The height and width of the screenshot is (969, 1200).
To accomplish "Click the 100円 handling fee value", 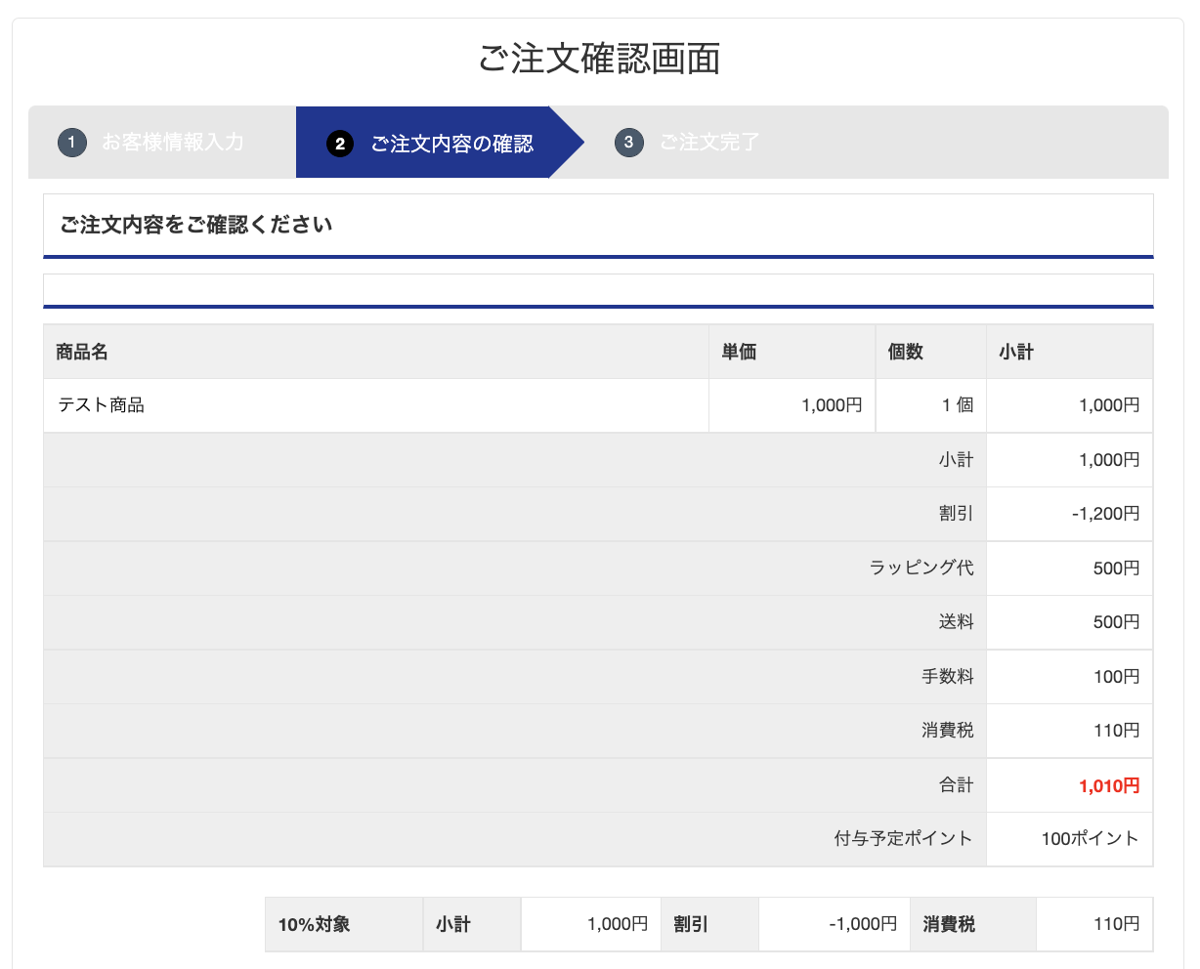I will pos(1116,676).
